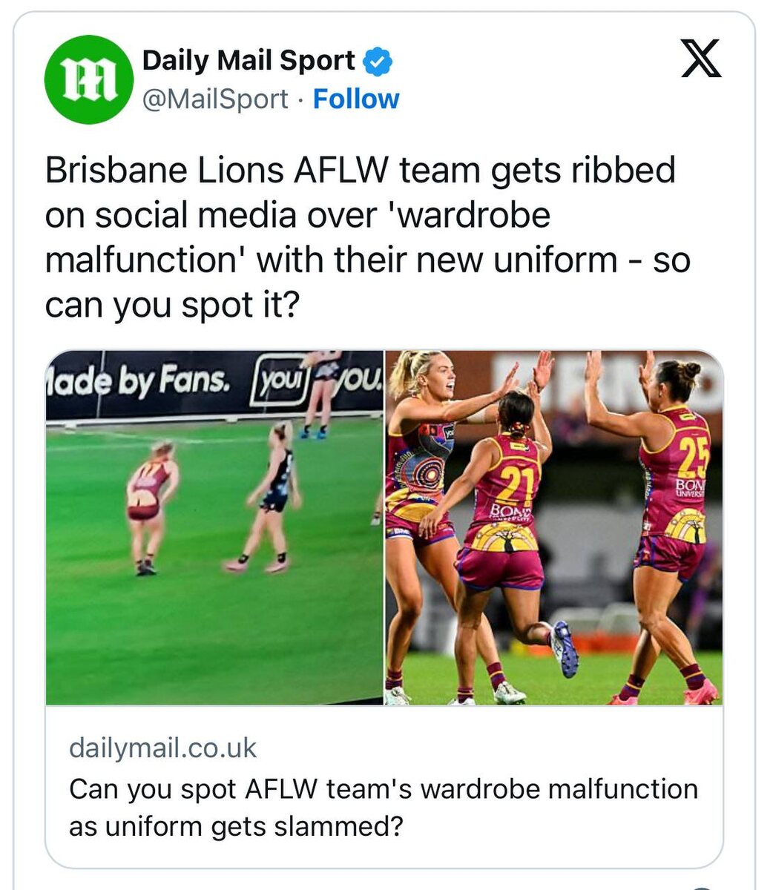Click the dailymail.co.uk domain label

[x=162, y=748]
